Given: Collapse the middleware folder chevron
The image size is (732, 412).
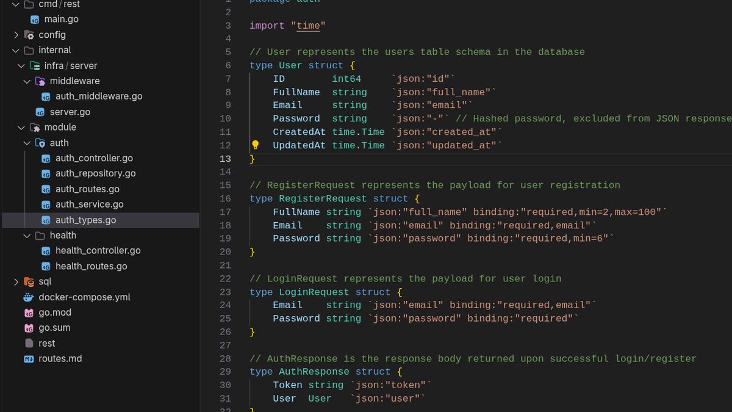Looking at the screenshot, I should [x=27, y=81].
